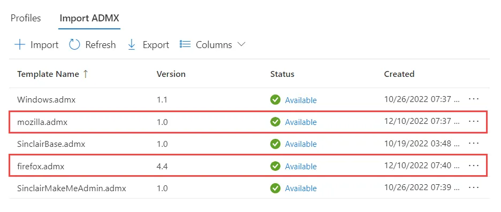Click created date 10/19/2022 03:48

click(422, 144)
